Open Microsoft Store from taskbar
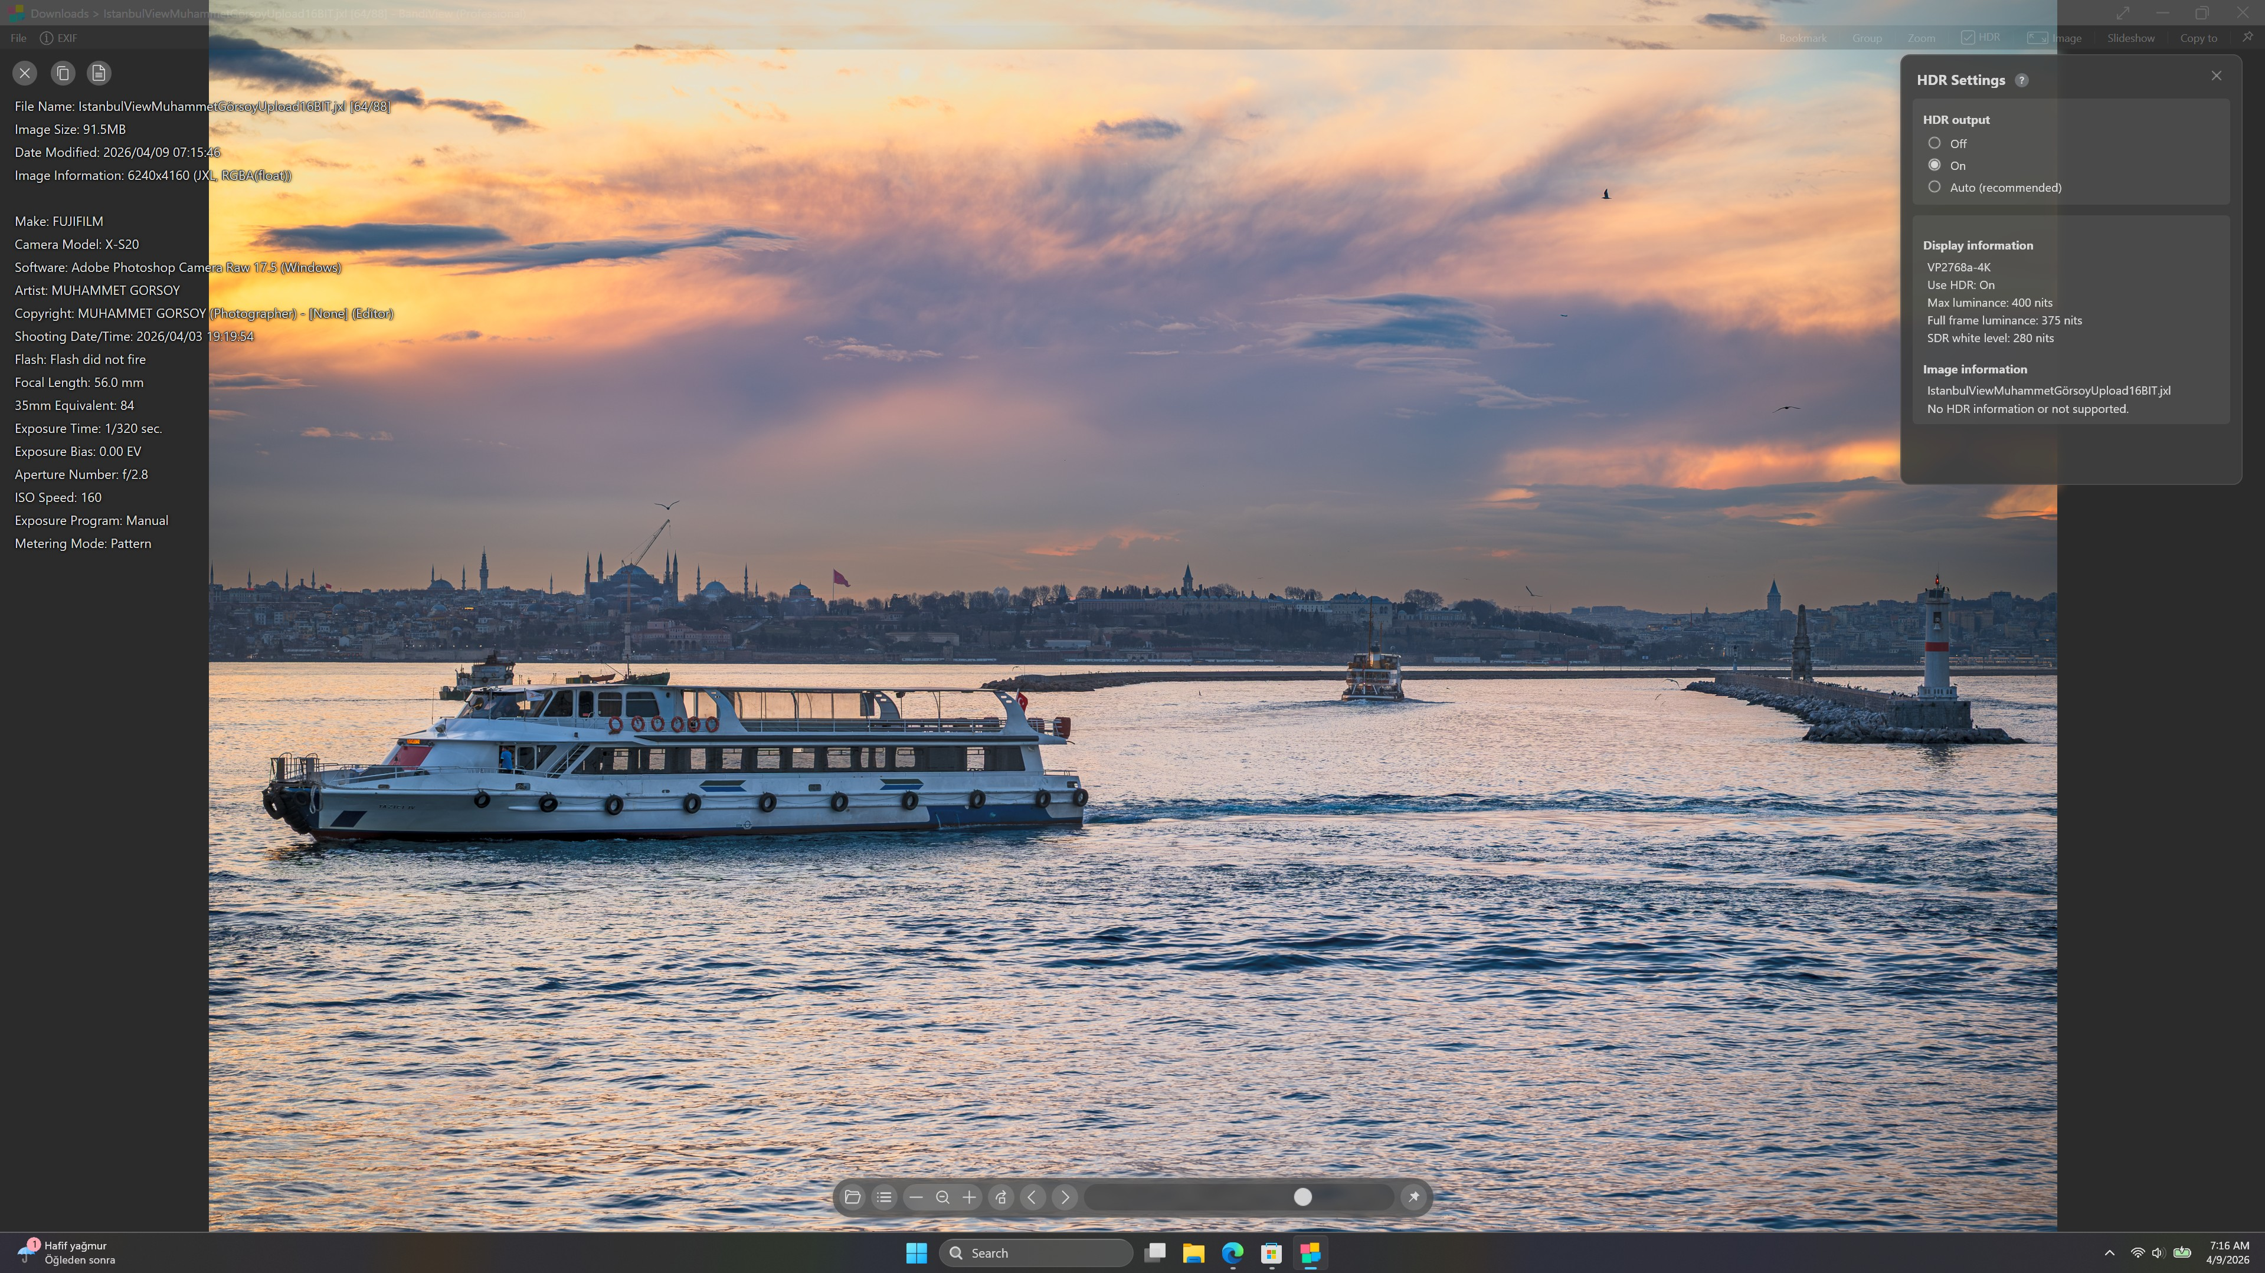 click(x=1271, y=1253)
